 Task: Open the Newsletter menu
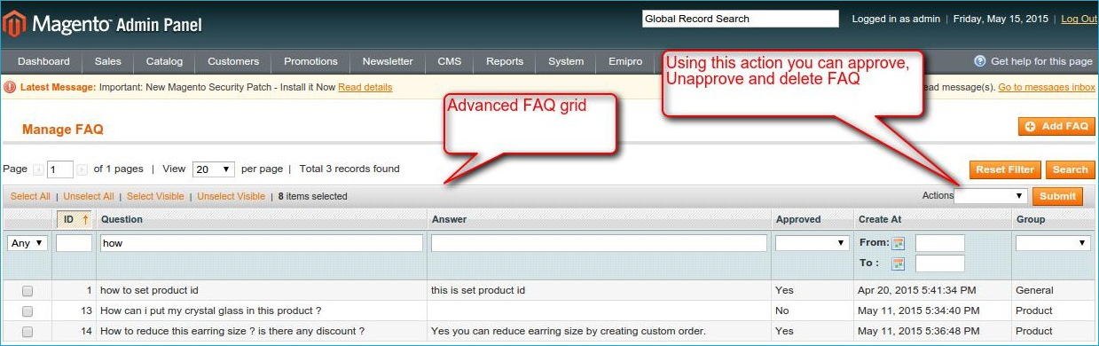tap(388, 61)
